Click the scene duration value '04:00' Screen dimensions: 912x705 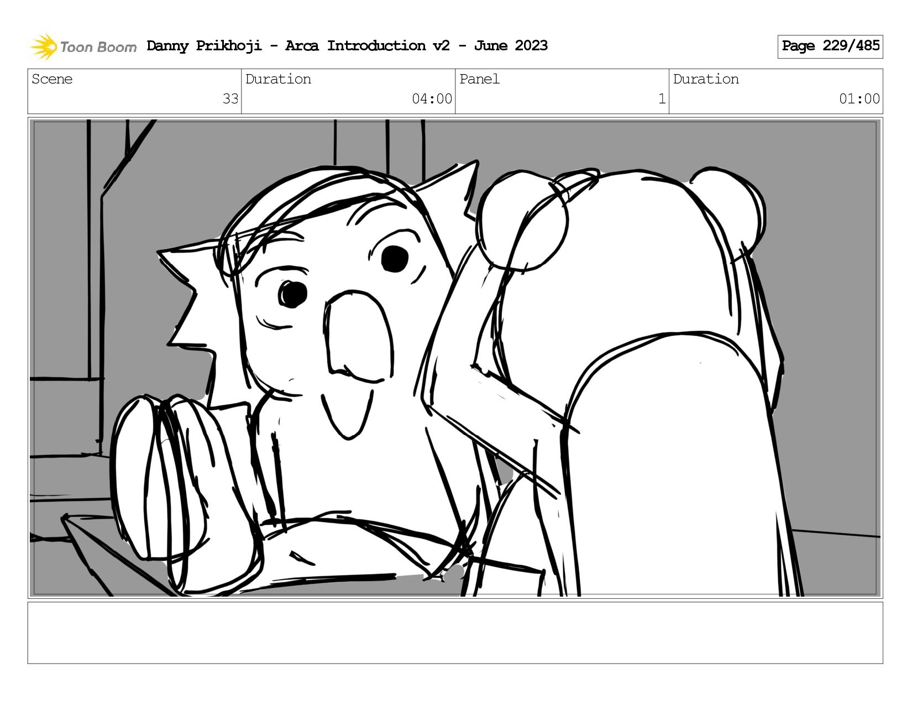pos(432,99)
